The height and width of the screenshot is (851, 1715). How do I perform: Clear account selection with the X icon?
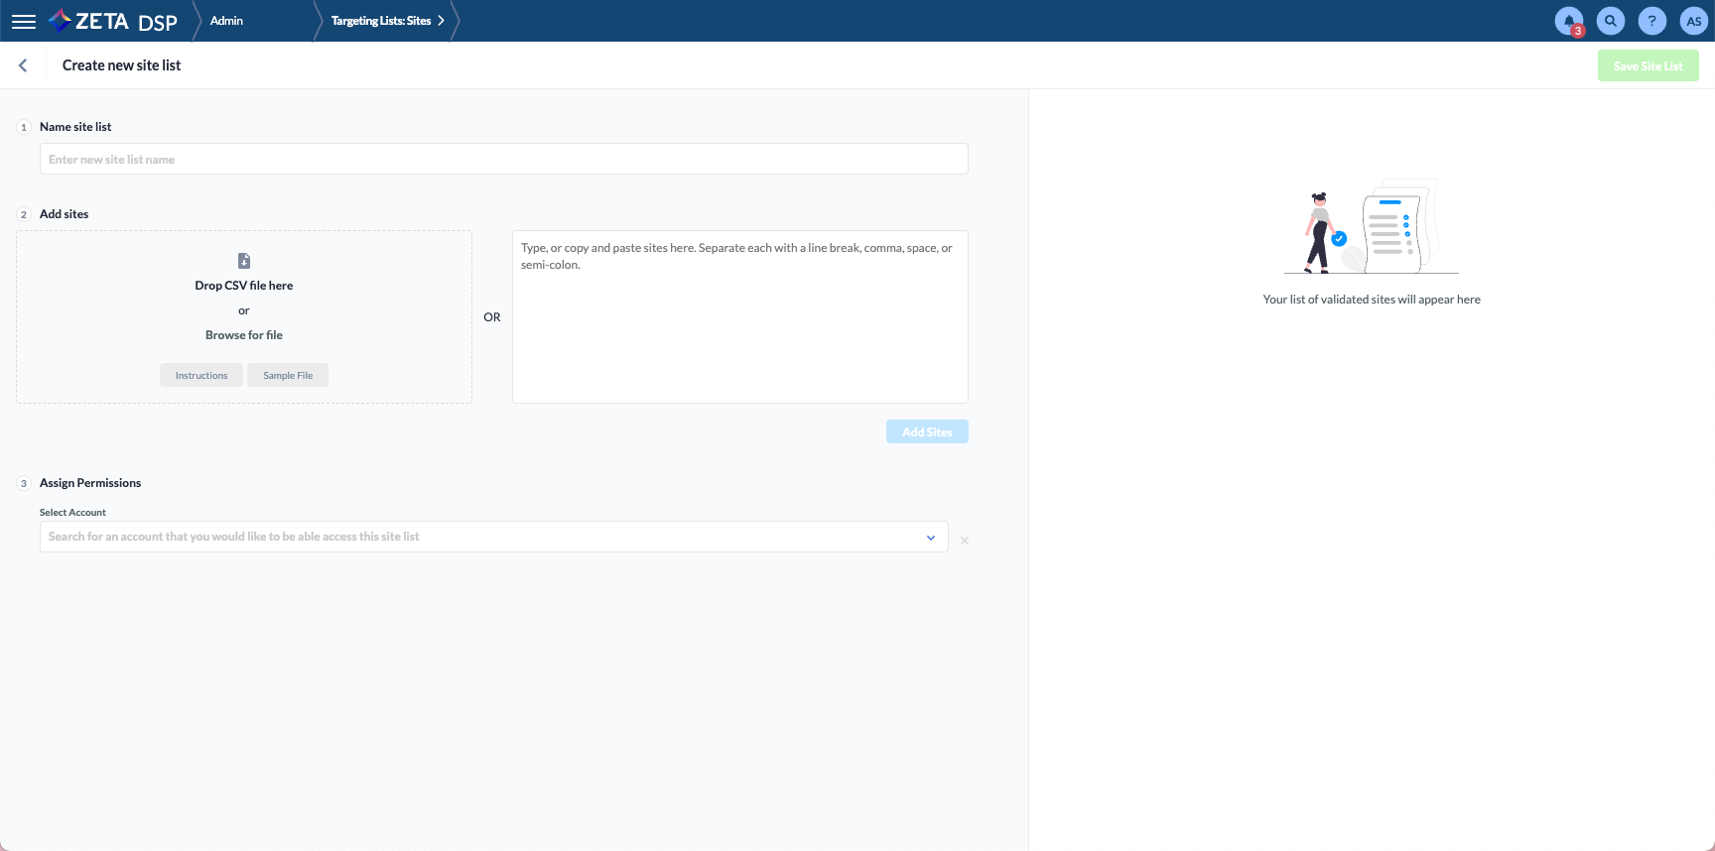pyautogui.click(x=964, y=541)
